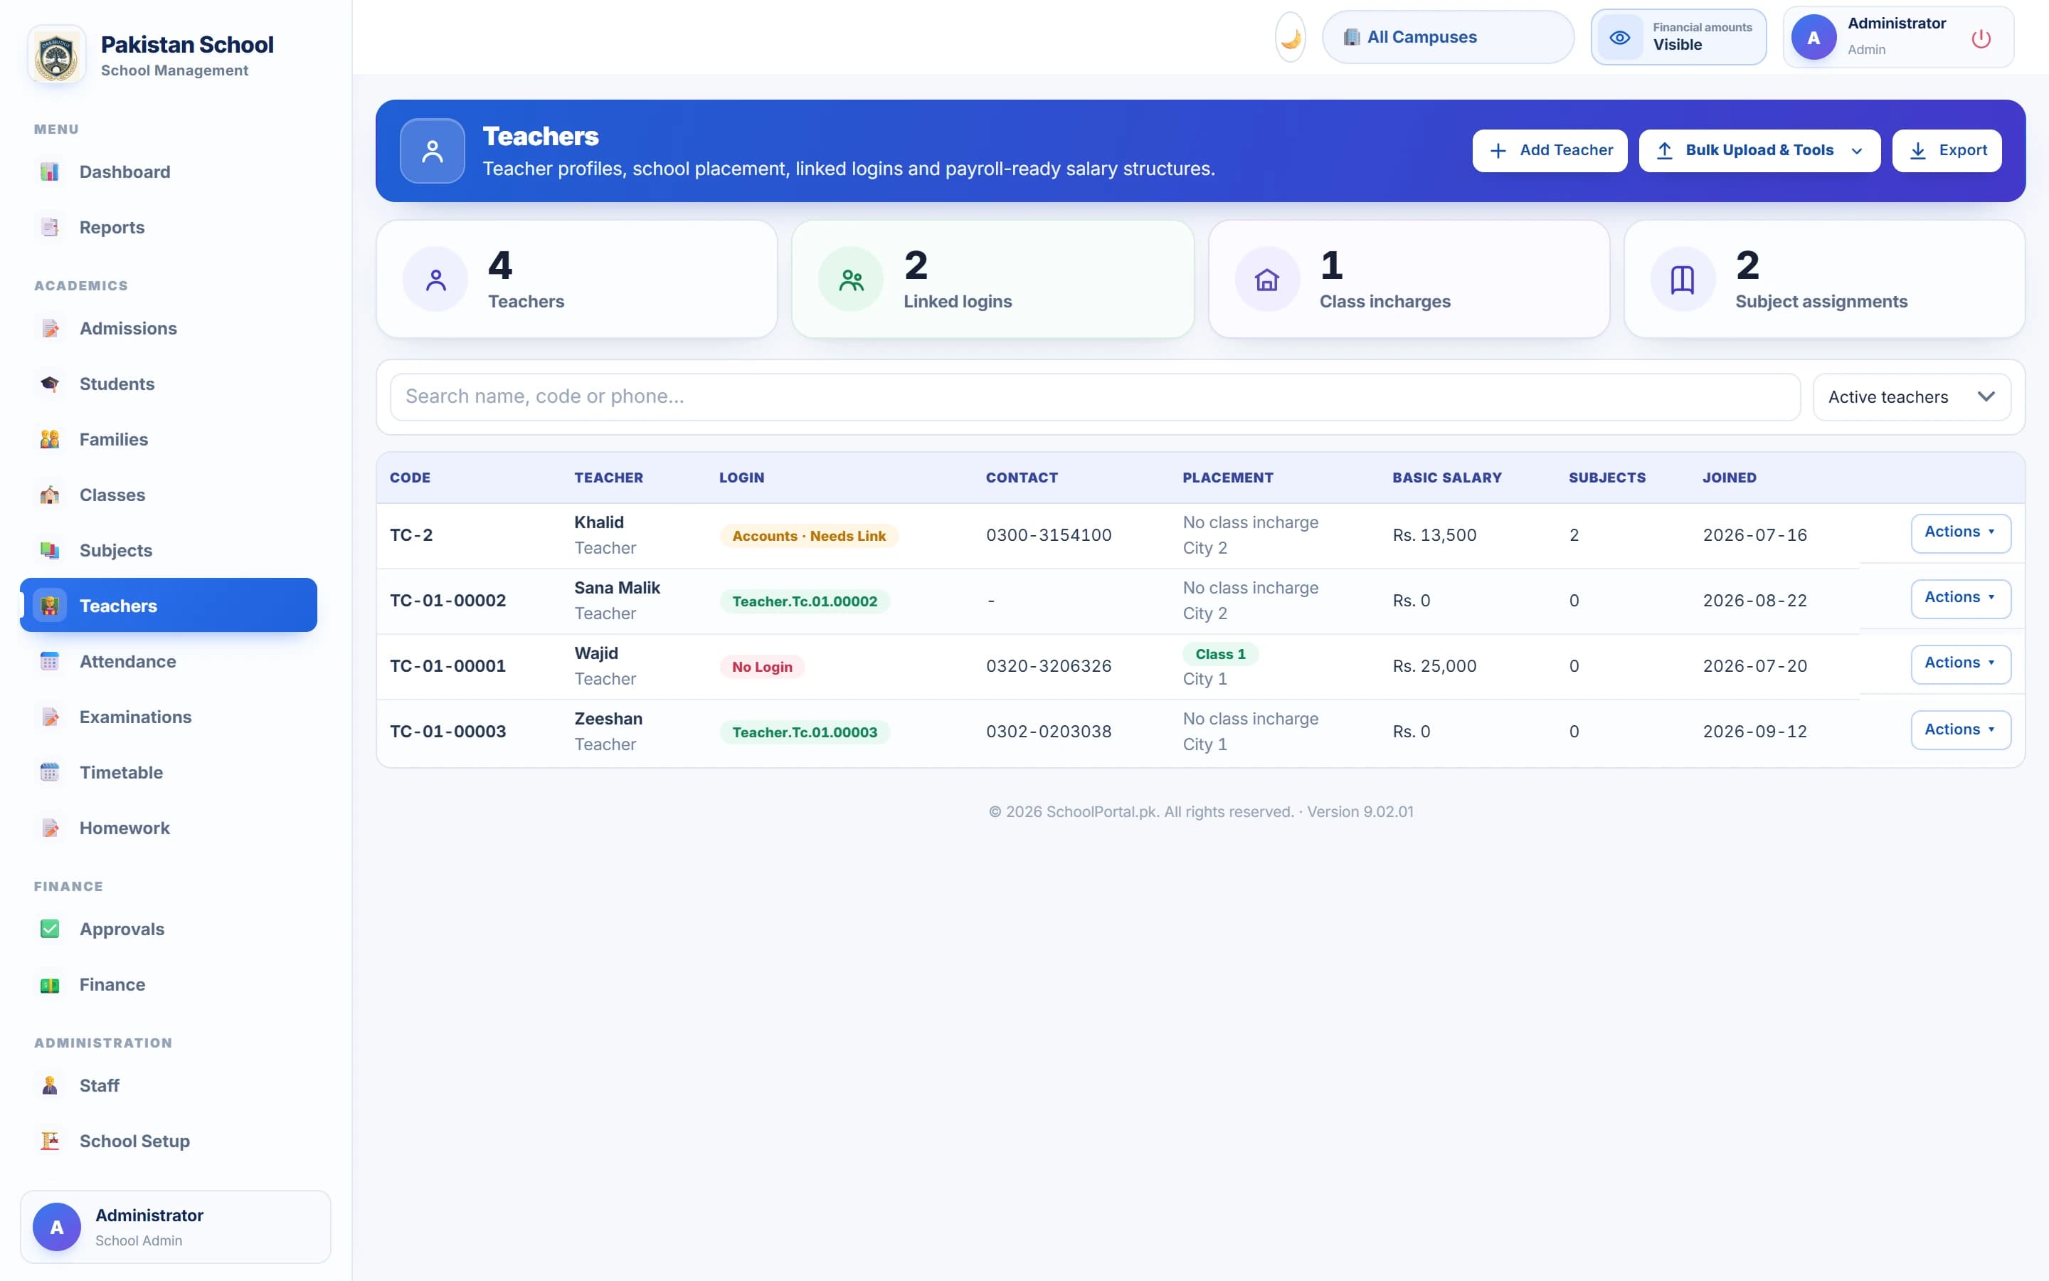Expand the Bulk Upload & Tools menu

pos(1759,151)
